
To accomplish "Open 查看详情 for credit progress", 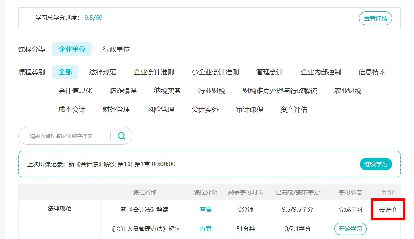I will (x=375, y=18).
